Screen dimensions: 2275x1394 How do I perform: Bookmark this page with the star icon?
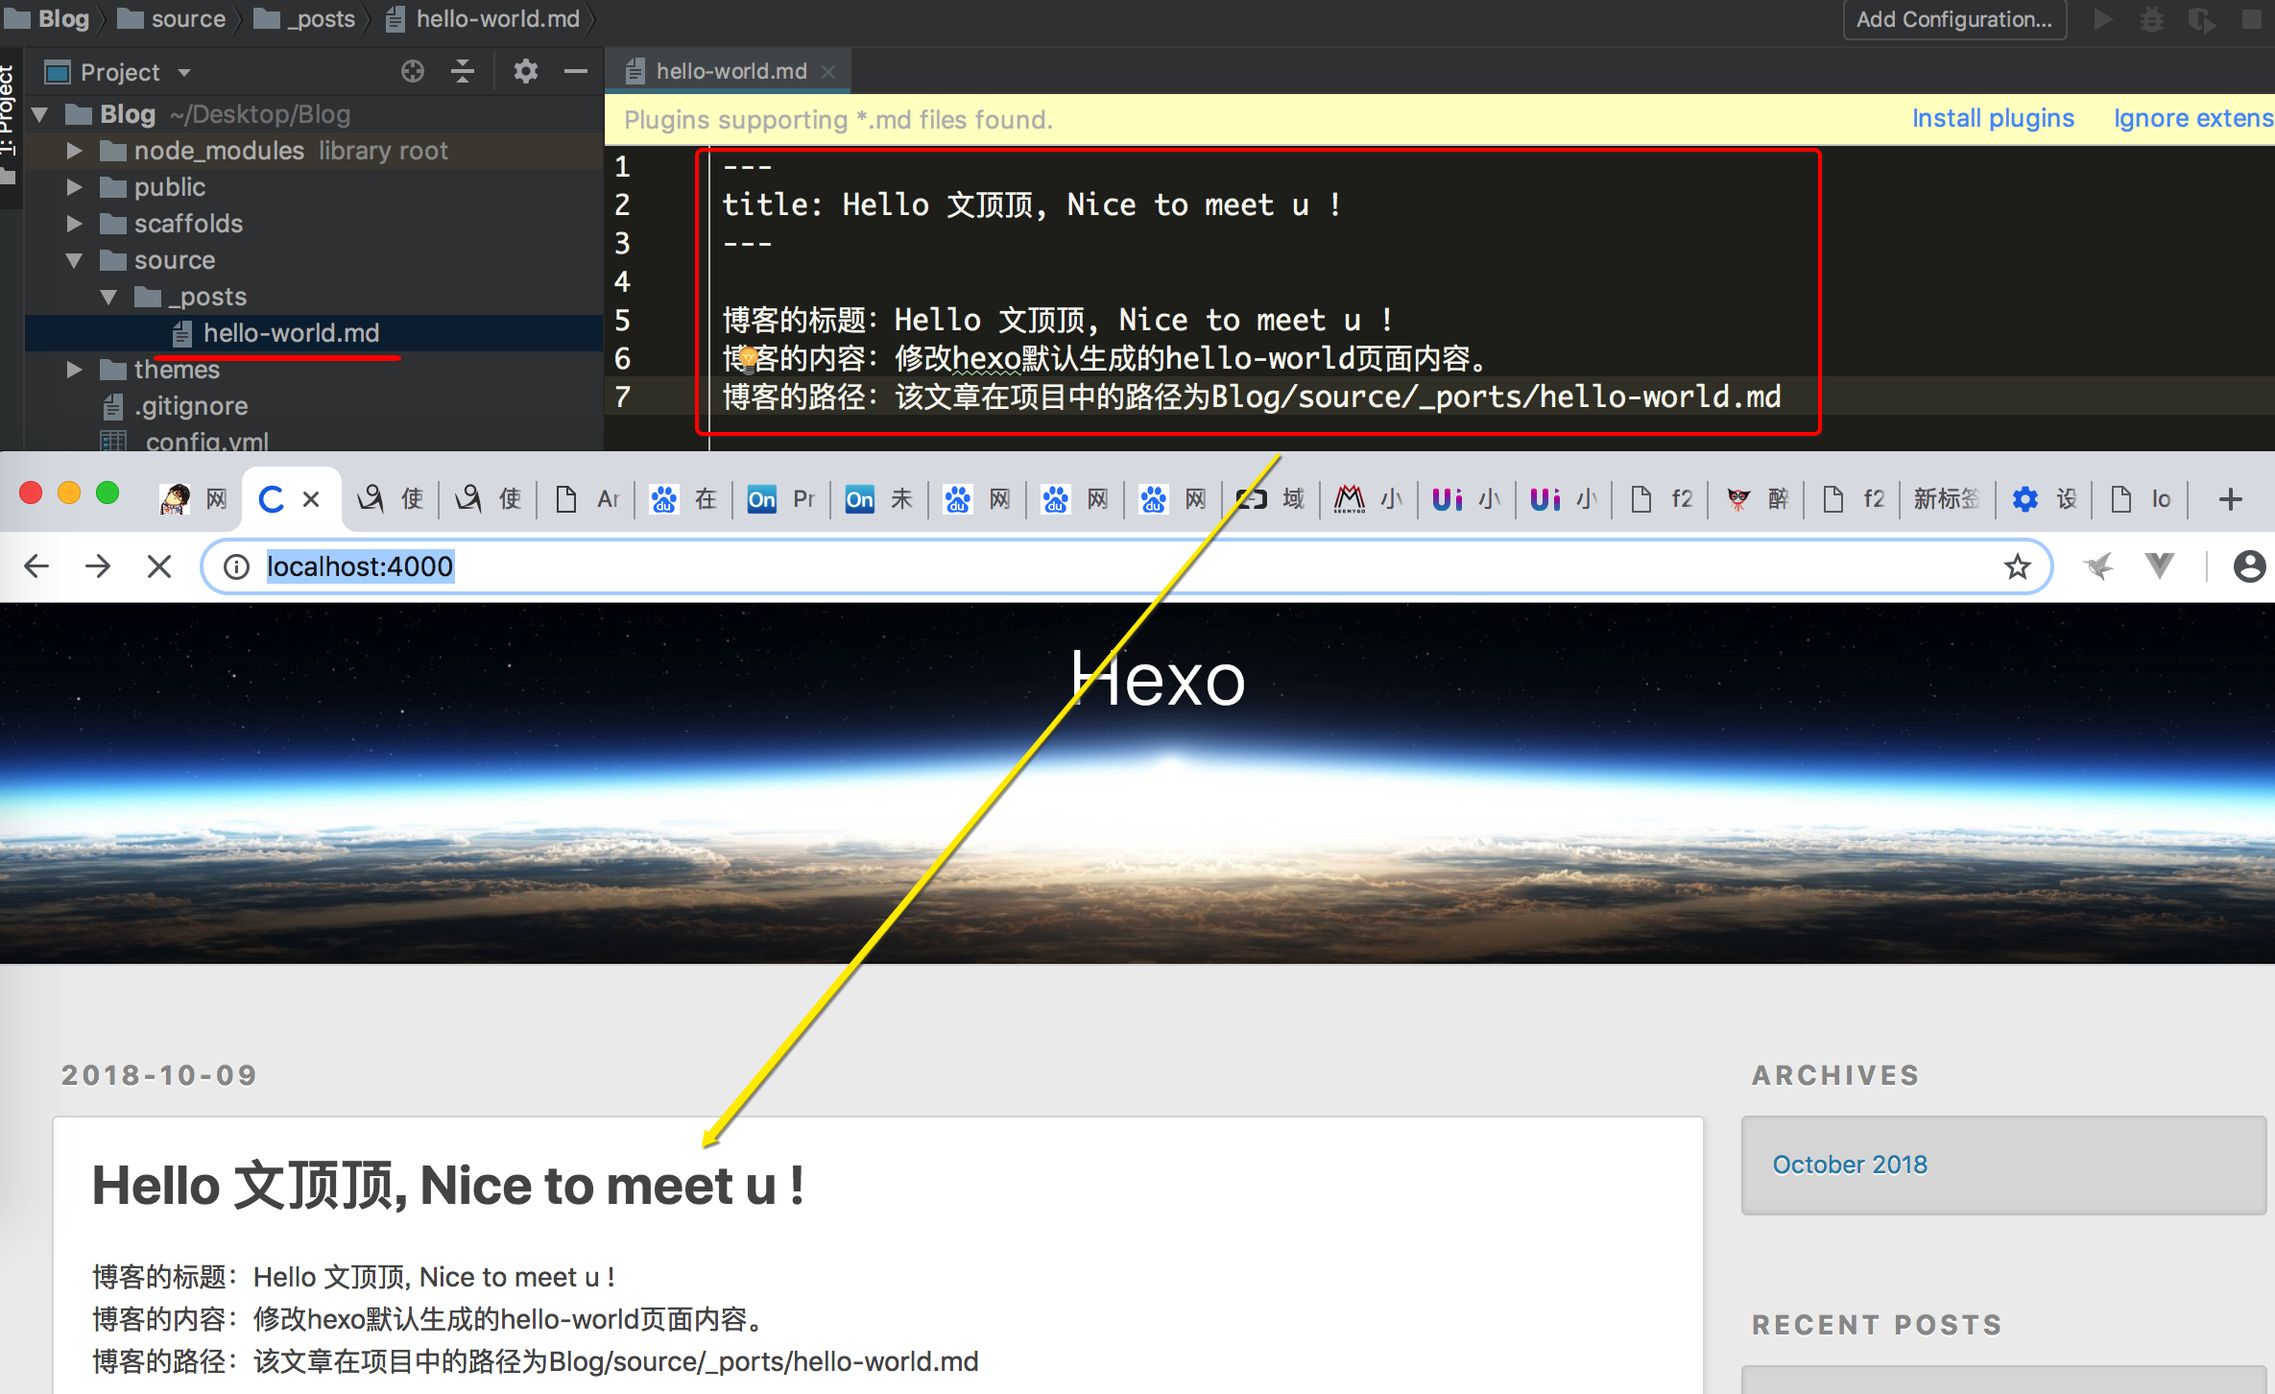coord(2017,566)
